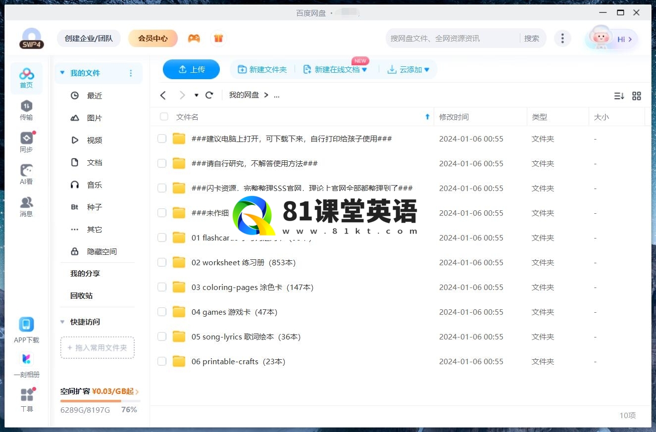Go back with the left arrow
656x432 pixels.
(163, 95)
